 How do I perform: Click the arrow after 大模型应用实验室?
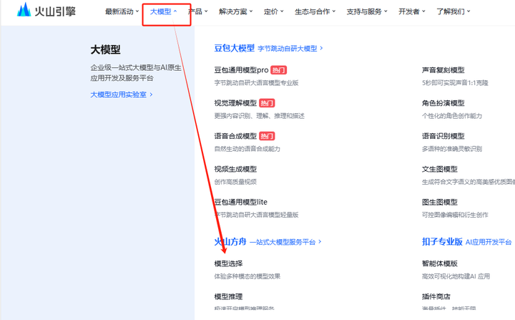point(151,94)
